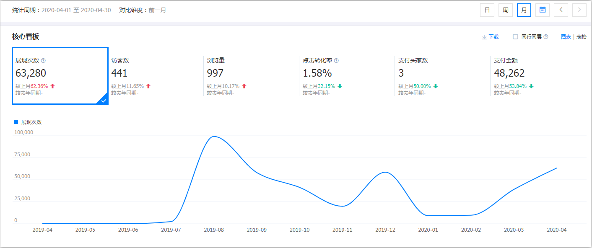Click the checkmark on the 展现次数 card
The width and height of the screenshot is (592, 248).
103,101
